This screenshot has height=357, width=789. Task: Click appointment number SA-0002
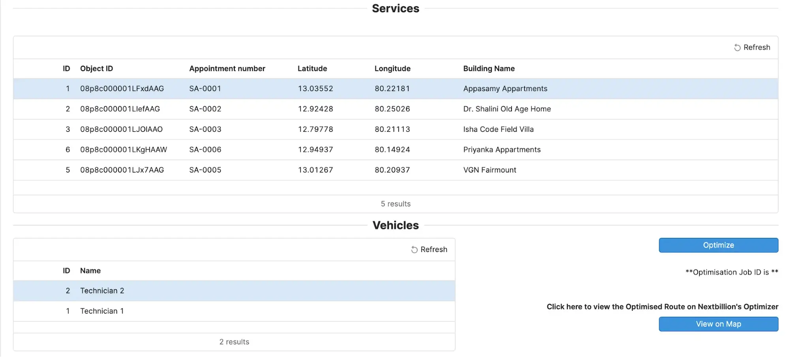coord(205,109)
